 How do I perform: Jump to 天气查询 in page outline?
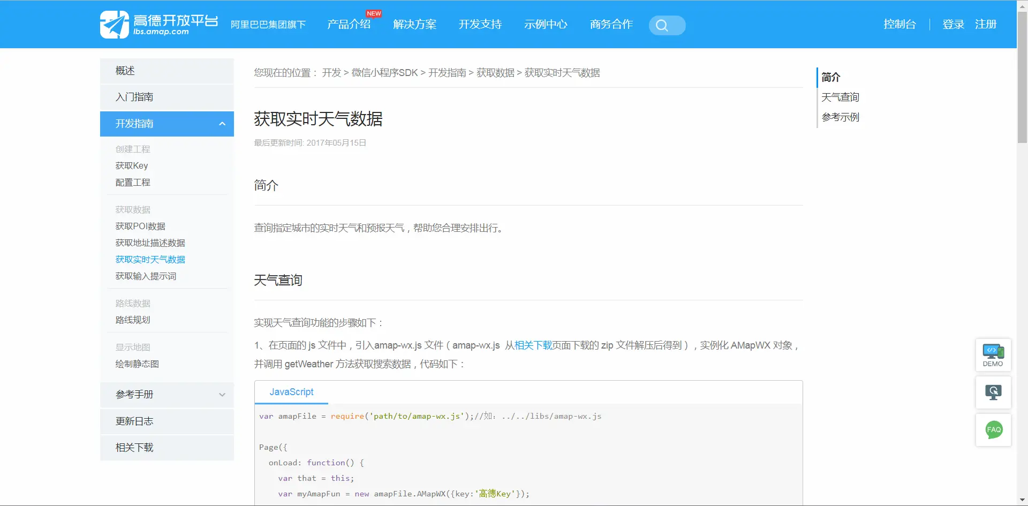(840, 97)
